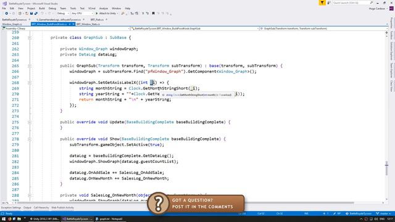Click the Save icon in toolbar
Image resolution: width=395 pixels, height=222 pixels.
[31, 14]
